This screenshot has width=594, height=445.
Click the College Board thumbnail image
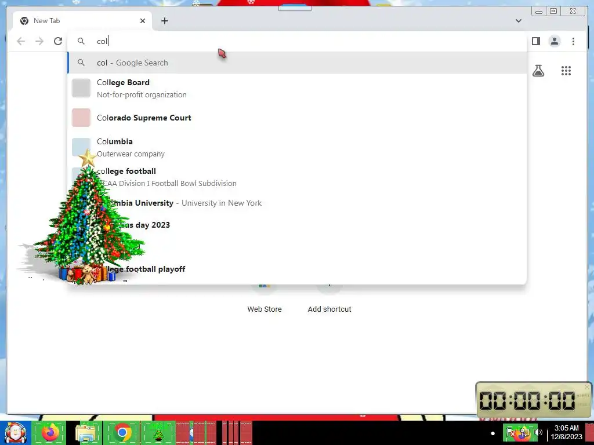[x=81, y=88]
